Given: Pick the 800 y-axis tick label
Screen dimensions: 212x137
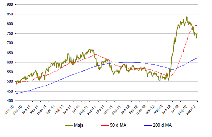Looking at the screenshot, I should [x=10, y=24].
